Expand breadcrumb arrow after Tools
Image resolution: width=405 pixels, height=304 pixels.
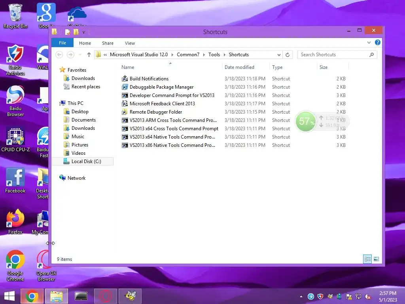coord(224,55)
